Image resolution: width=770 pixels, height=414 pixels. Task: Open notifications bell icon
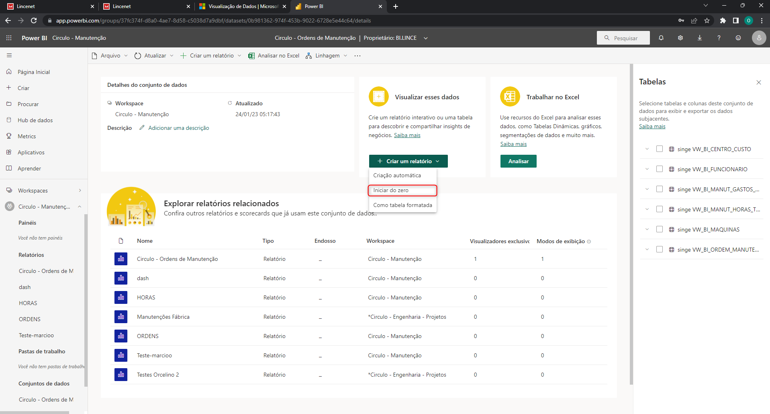click(x=661, y=38)
